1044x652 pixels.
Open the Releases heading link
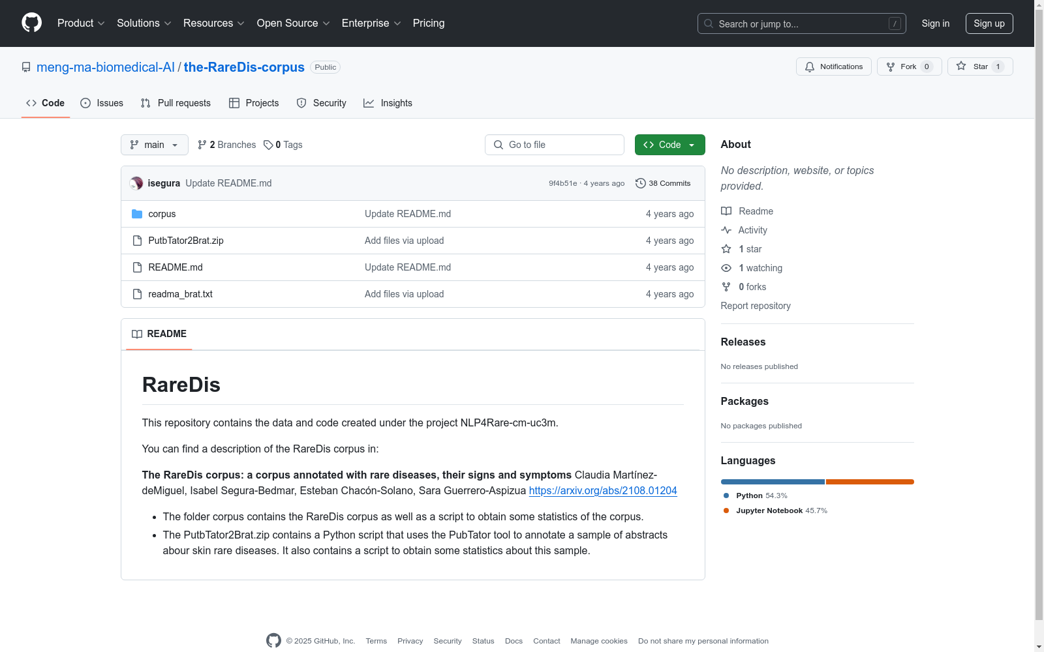[x=743, y=342]
